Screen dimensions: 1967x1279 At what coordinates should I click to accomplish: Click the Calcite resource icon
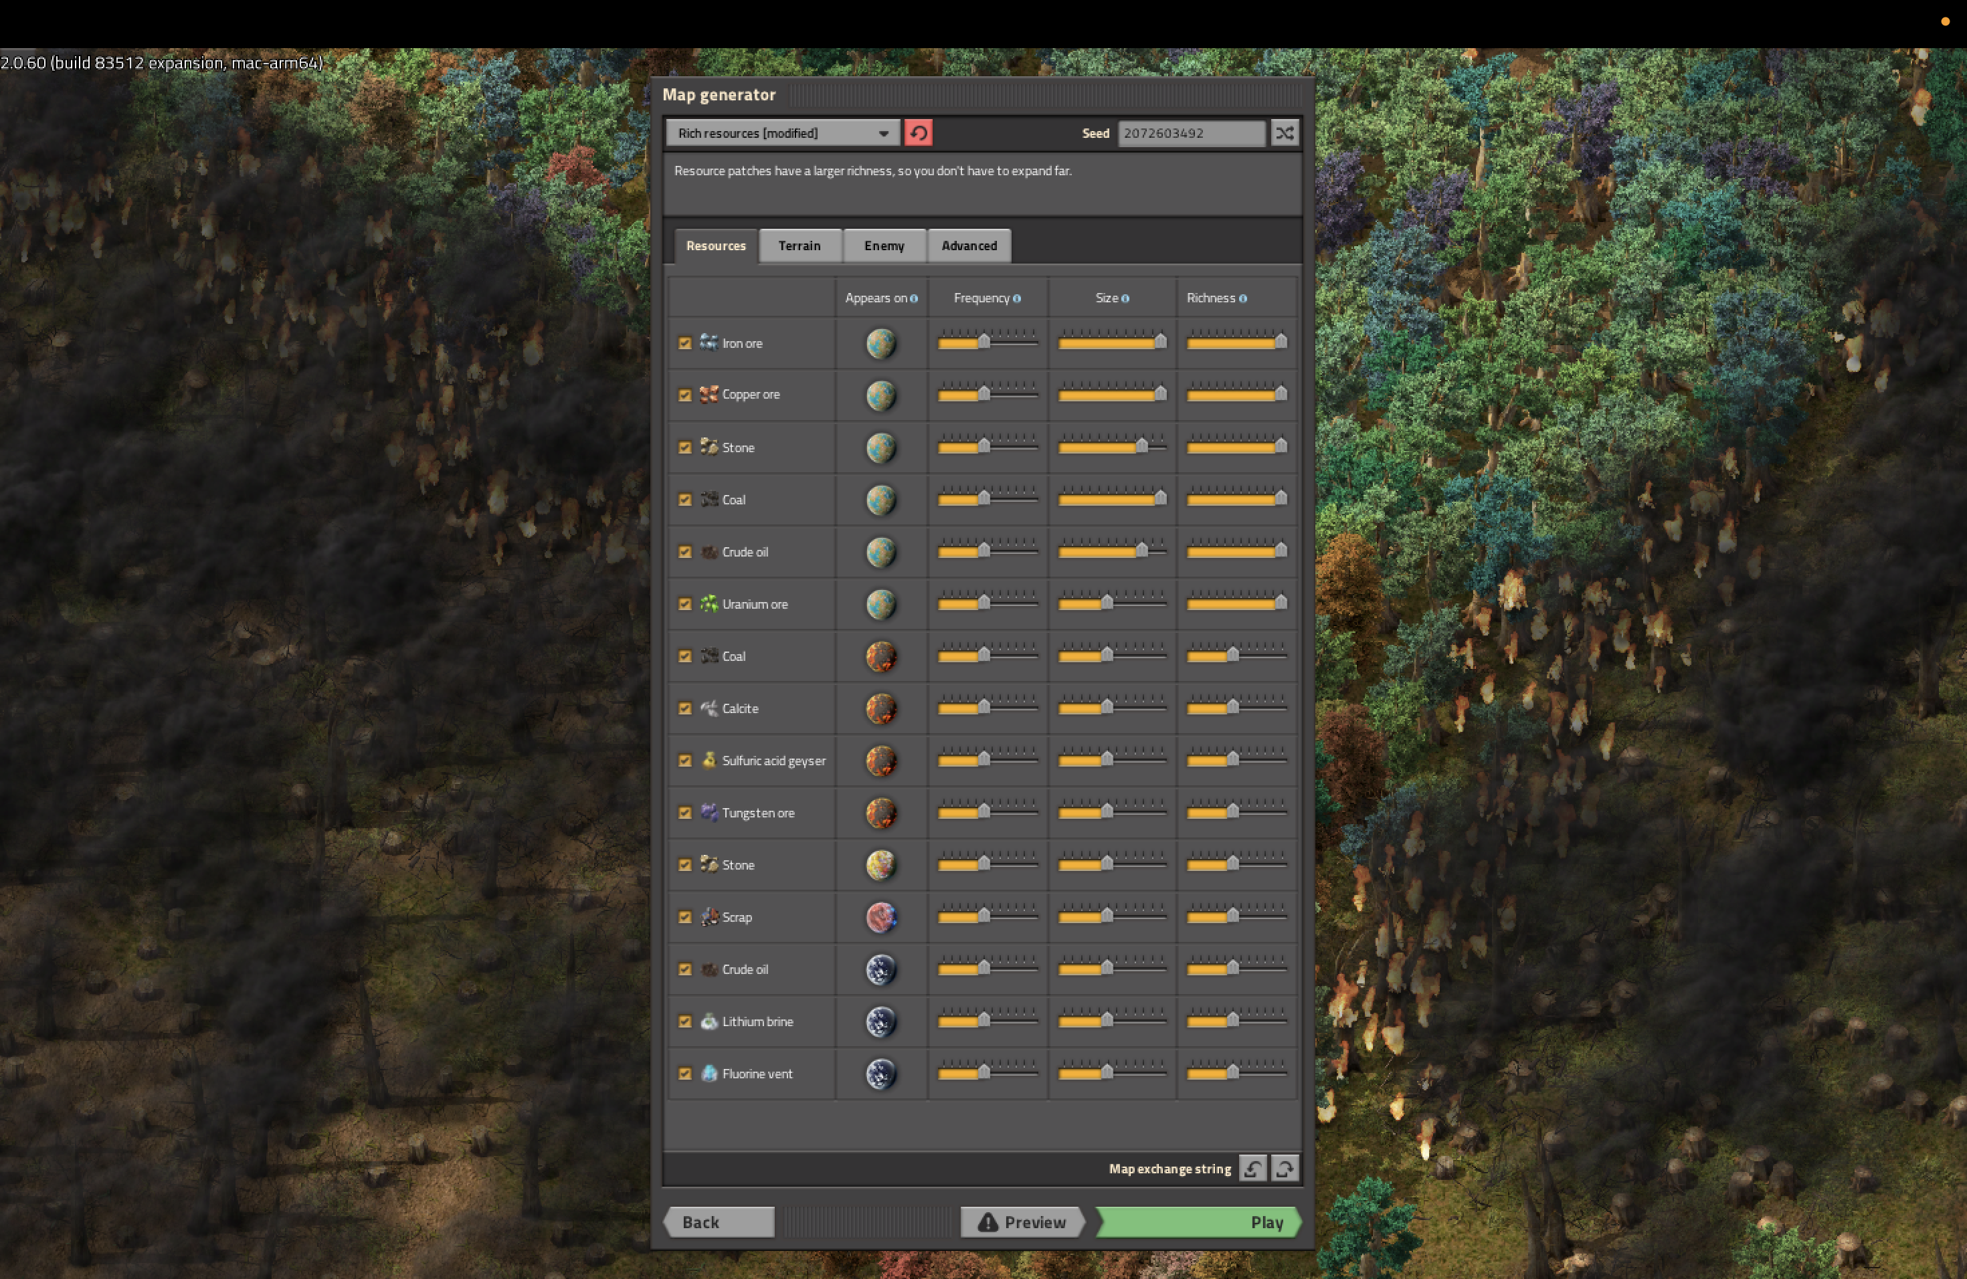709,707
